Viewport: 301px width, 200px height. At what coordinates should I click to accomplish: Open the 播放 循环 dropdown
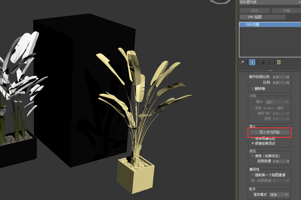click(277, 102)
